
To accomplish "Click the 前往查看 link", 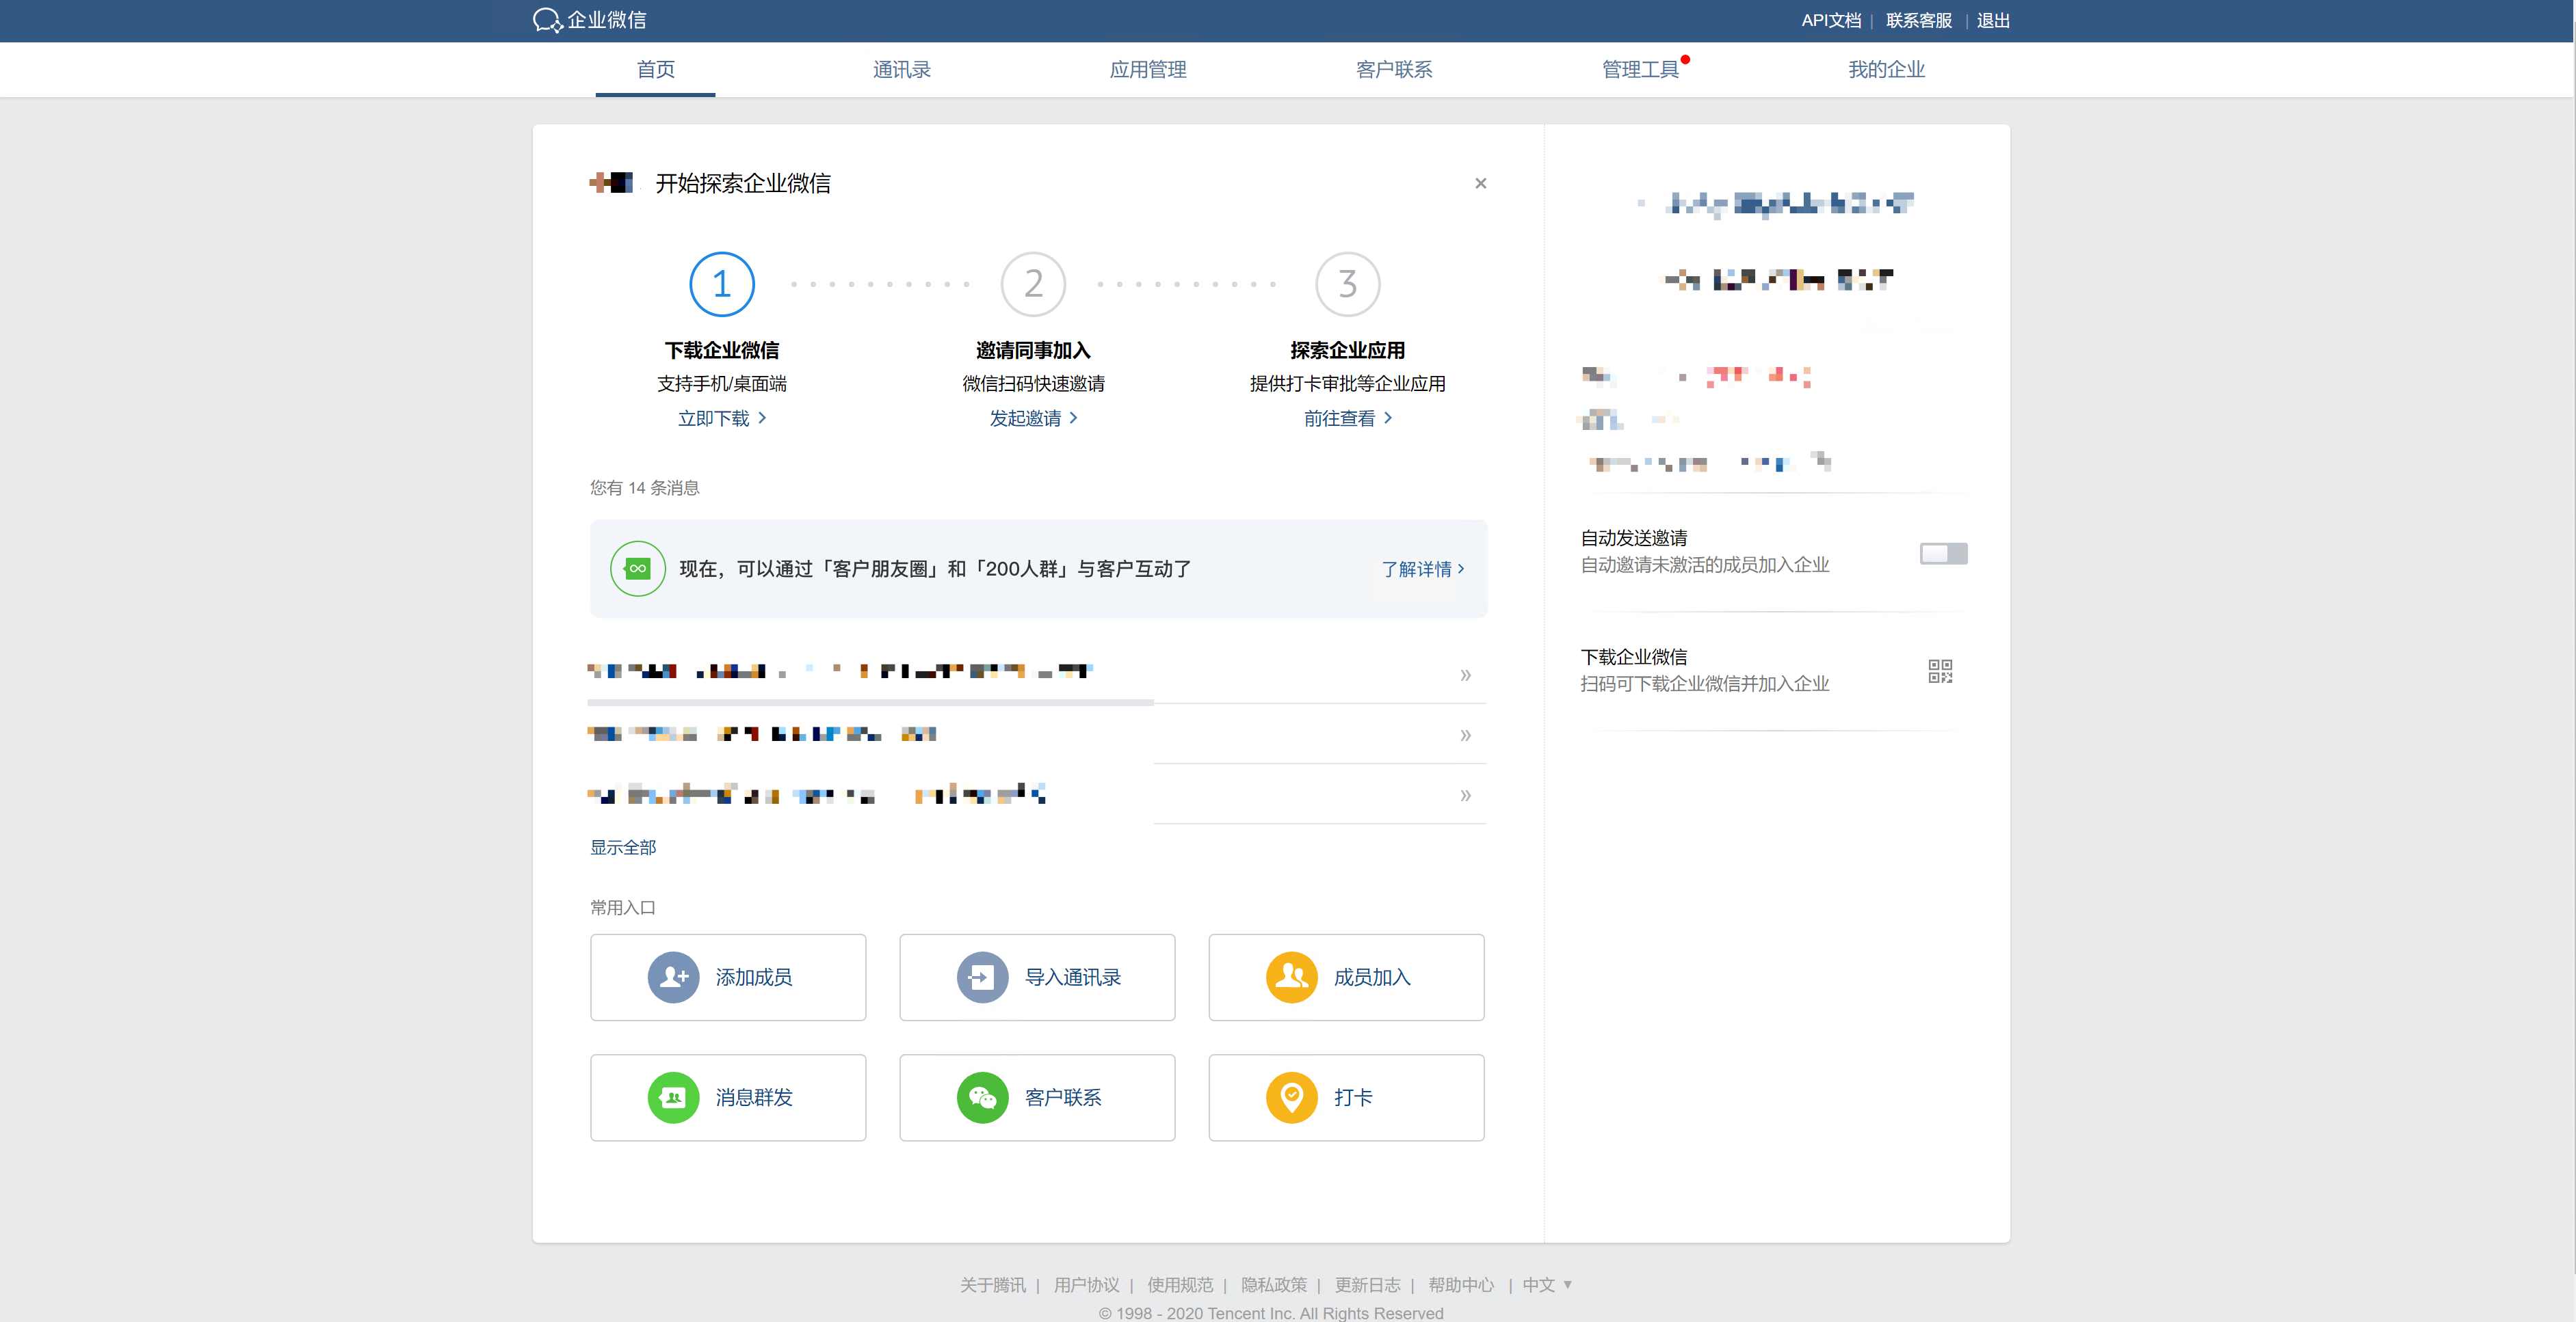I will [x=1348, y=418].
